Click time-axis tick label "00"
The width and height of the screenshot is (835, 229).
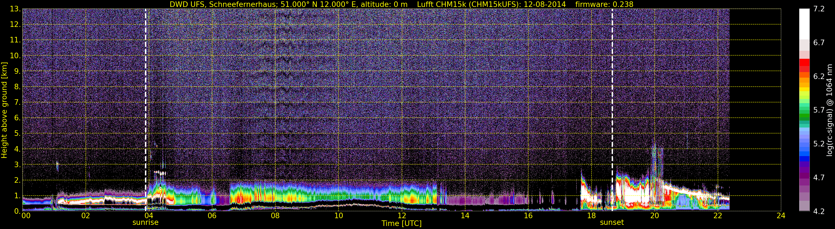[x=26, y=216]
